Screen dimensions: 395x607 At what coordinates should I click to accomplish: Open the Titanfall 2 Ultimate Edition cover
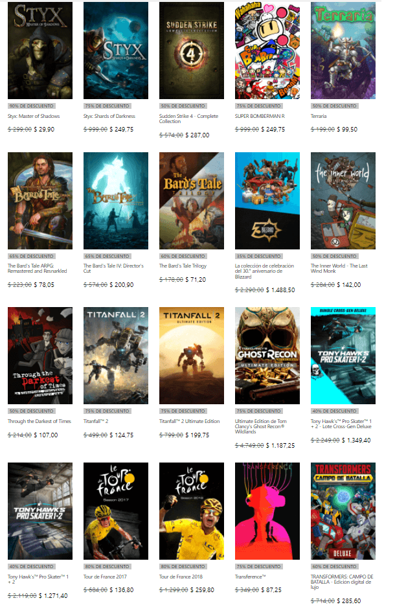click(x=191, y=356)
